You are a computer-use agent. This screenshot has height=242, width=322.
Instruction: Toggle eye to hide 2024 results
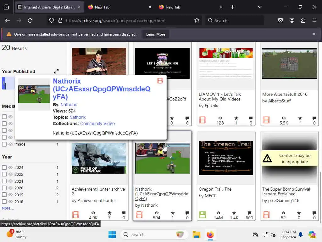[10, 168]
